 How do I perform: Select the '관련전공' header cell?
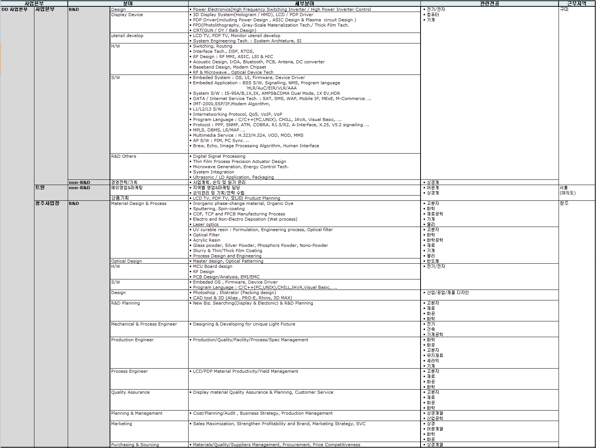point(489,3)
